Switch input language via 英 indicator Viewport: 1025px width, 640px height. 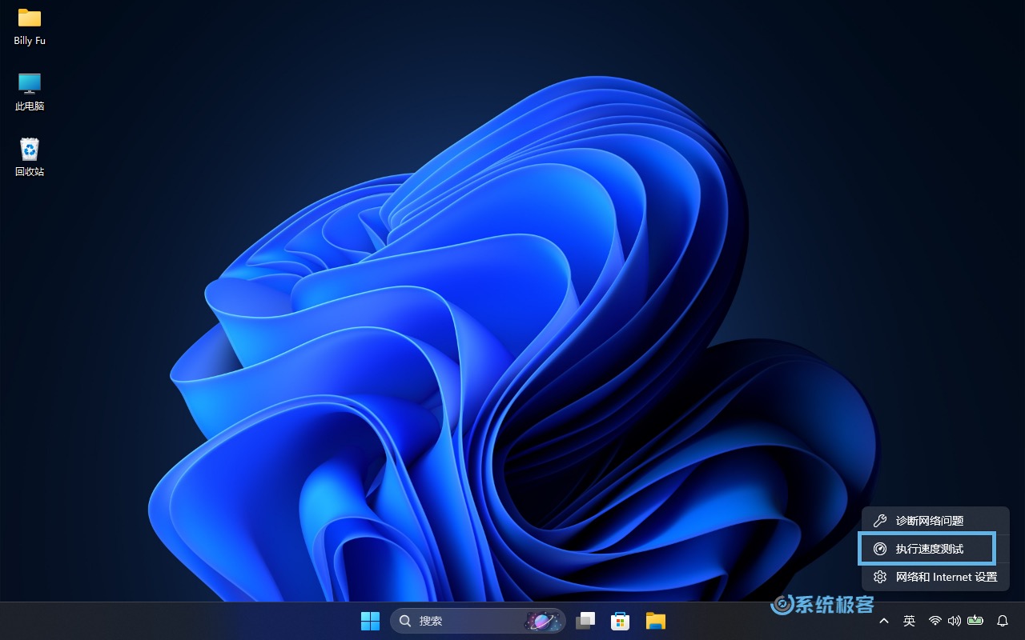click(909, 621)
